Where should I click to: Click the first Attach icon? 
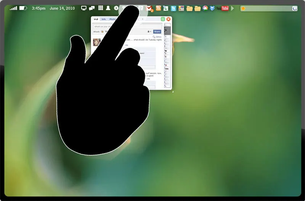(x=102, y=32)
